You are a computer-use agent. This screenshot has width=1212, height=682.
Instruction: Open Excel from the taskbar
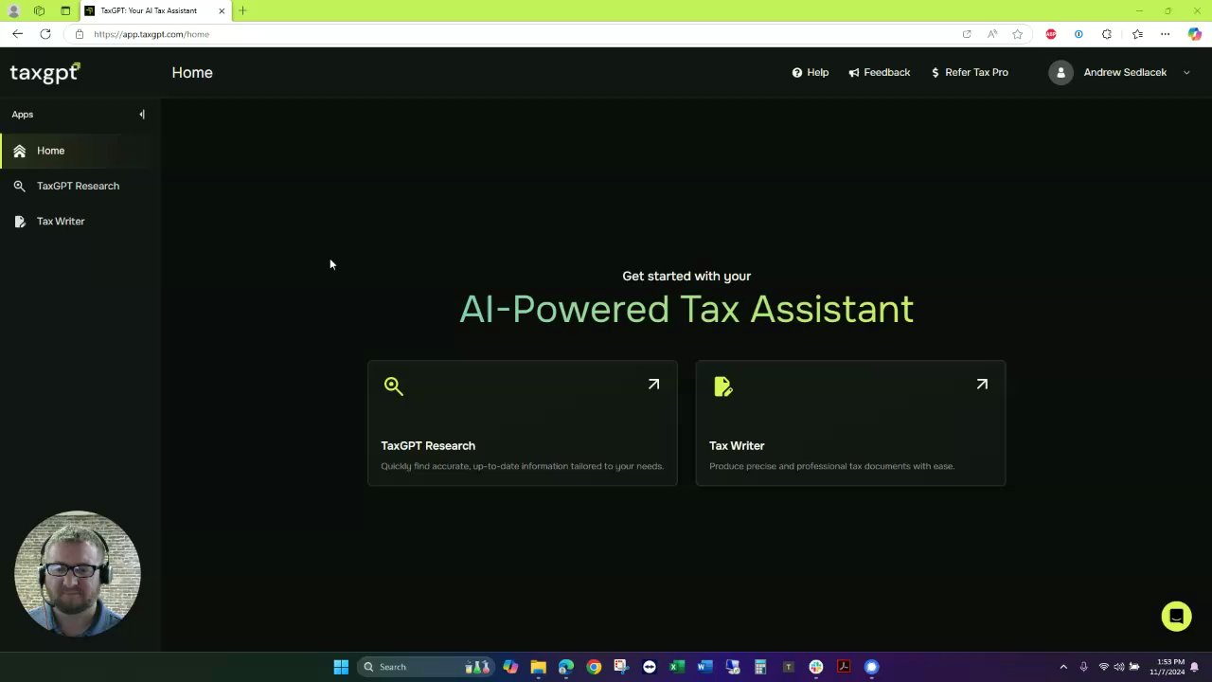point(677,667)
